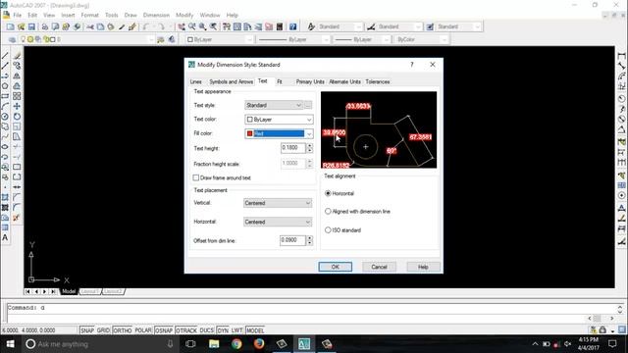Select ISO standard alignment option

point(328,230)
